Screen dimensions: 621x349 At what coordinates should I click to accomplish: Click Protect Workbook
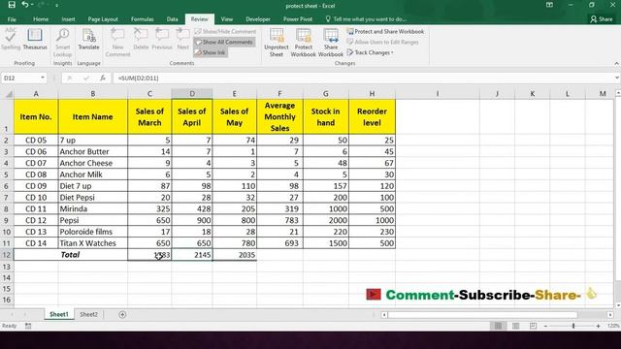(x=304, y=43)
